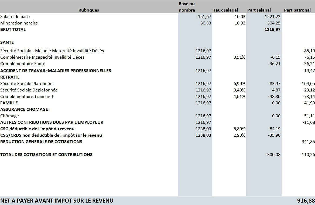Select the 'SANTE' section heading
315x205 pixels.
pyautogui.click(x=7, y=43)
